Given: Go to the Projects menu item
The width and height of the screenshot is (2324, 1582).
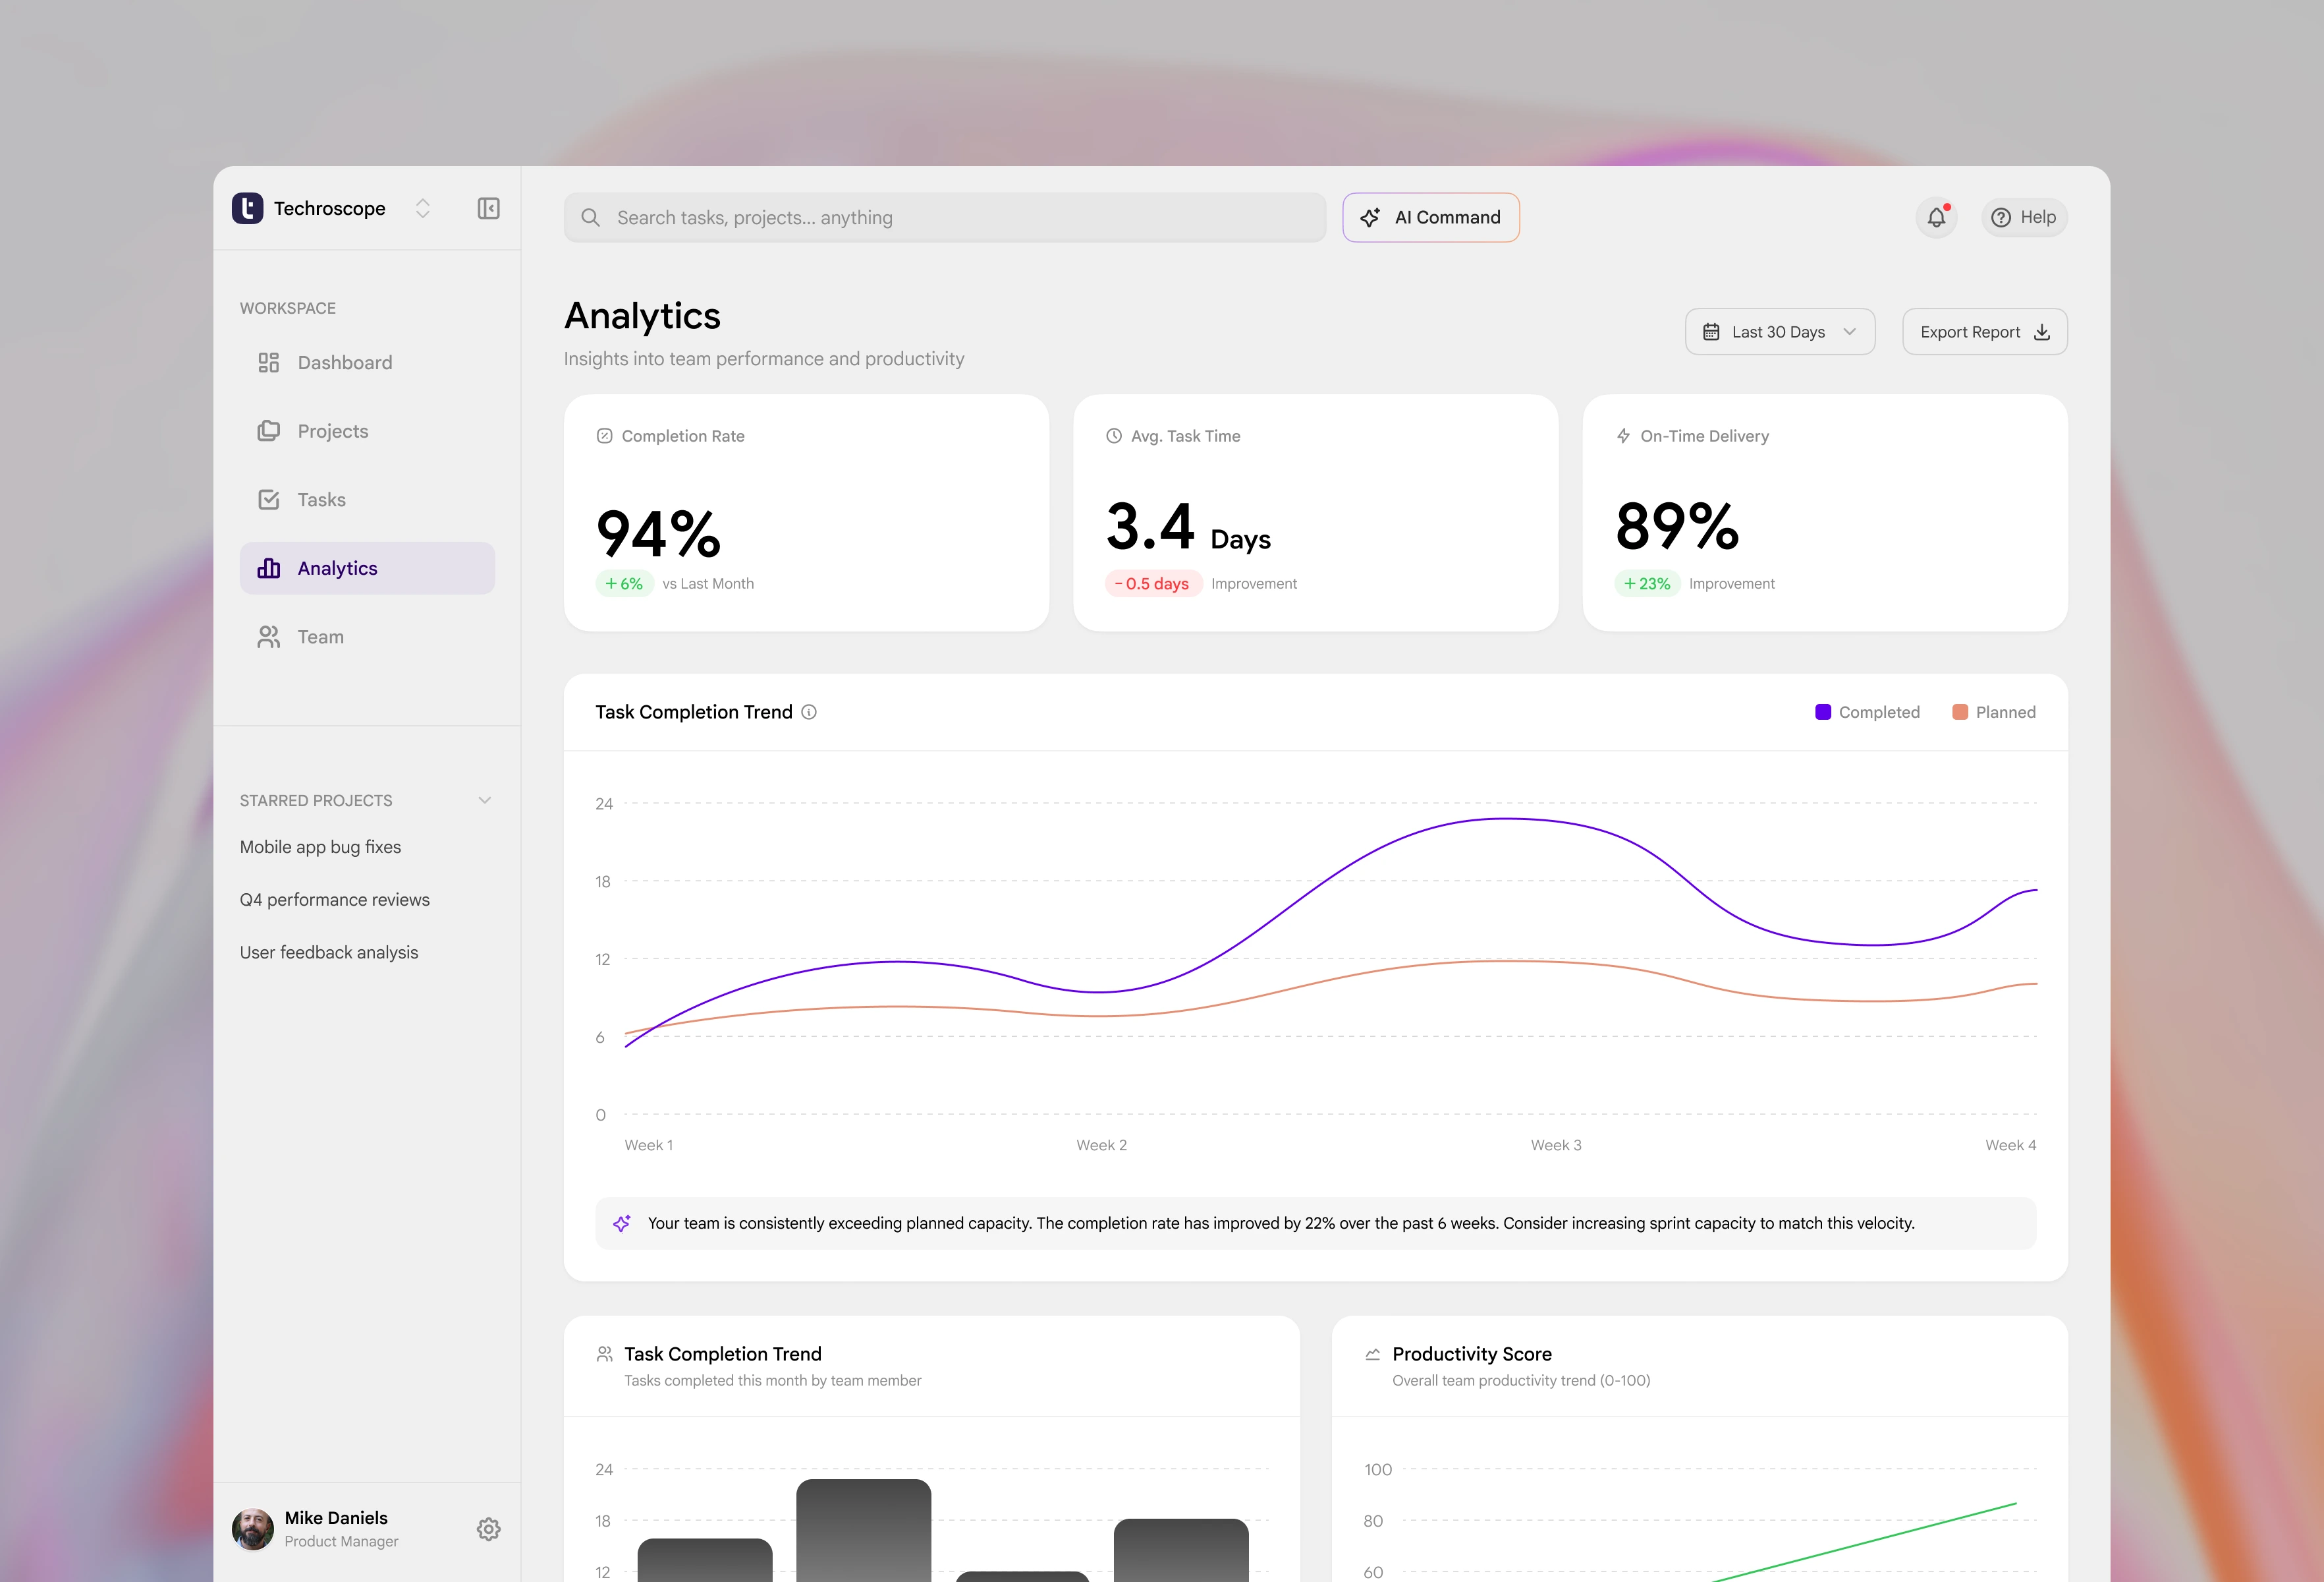Looking at the screenshot, I should (x=333, y=431).
